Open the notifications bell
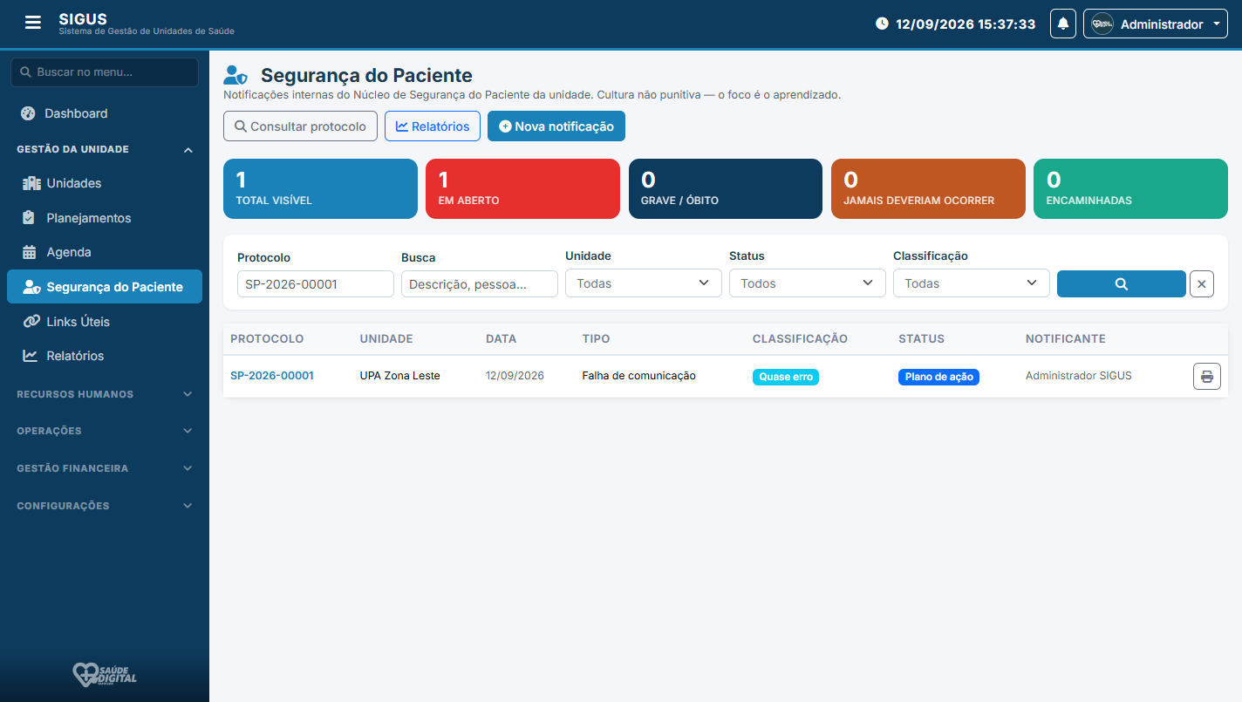 pyautogui.click(x=1063, y=24)
